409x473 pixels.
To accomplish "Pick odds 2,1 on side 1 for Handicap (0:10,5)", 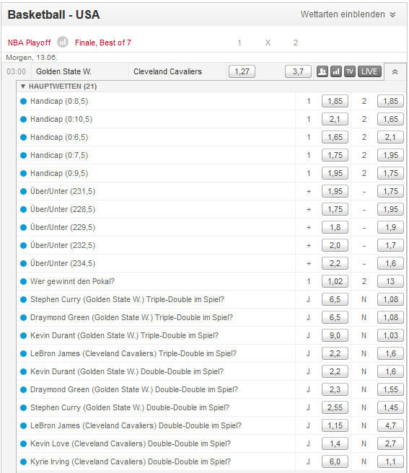I will point(335,119).
